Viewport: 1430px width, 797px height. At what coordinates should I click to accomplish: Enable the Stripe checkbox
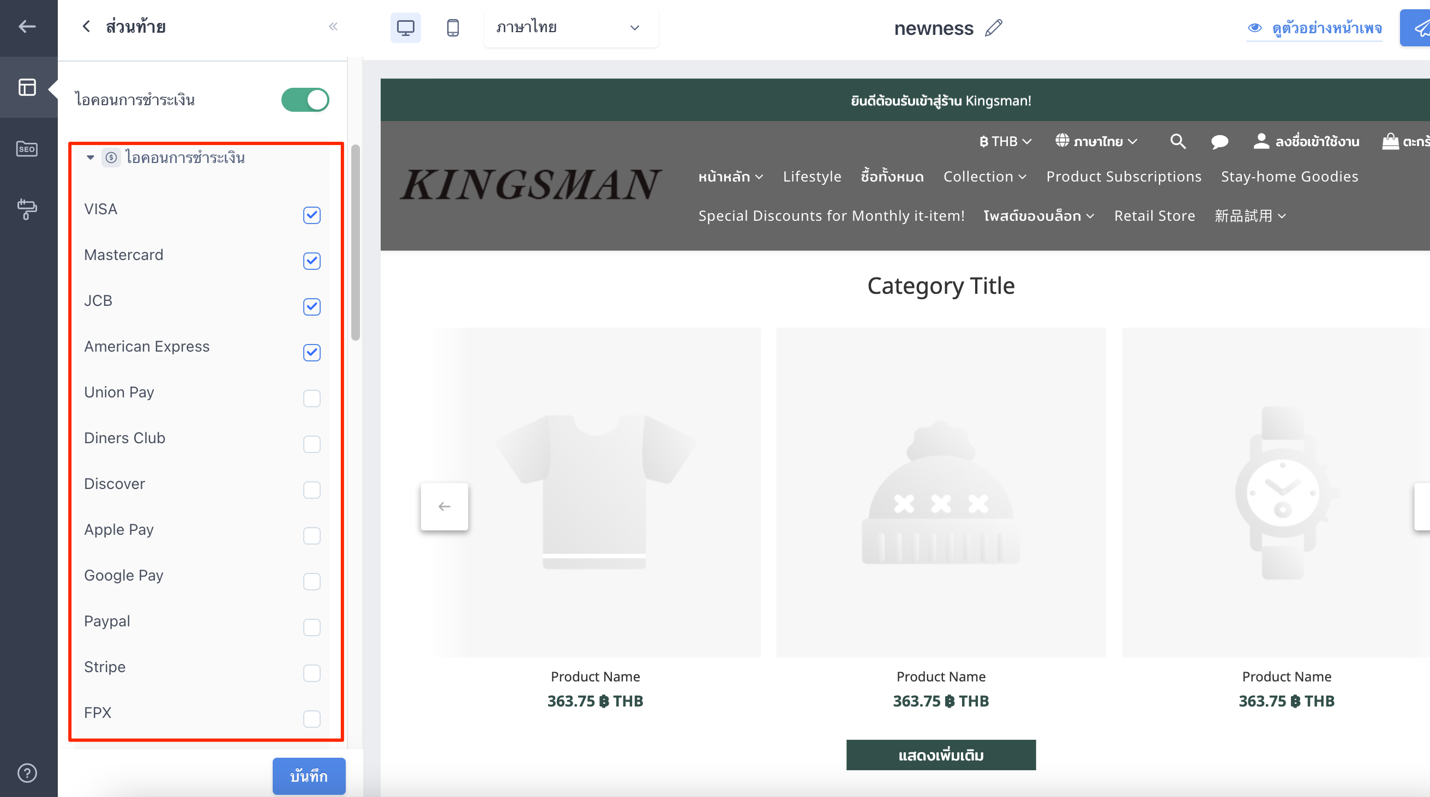pyautogui.click(x=312, y=673)
